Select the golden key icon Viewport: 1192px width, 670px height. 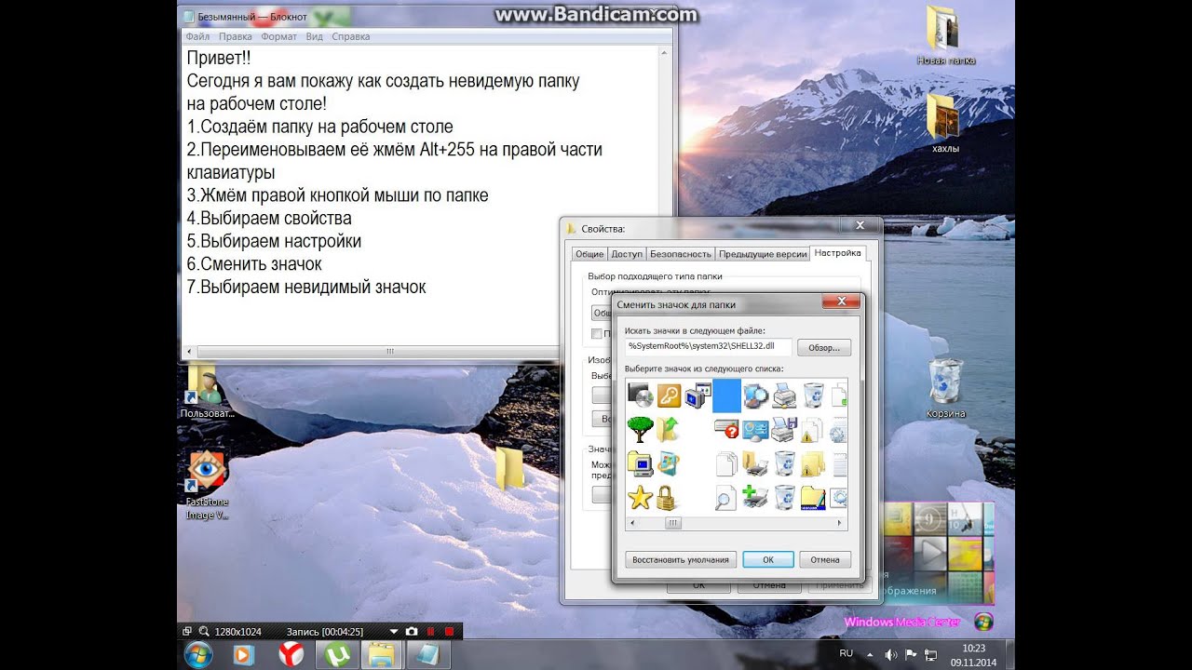pyautogui.click(x=669, y=395)
